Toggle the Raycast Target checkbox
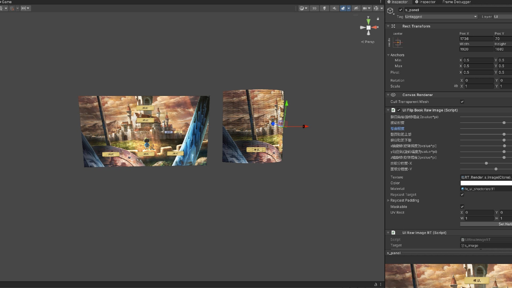 462,195
